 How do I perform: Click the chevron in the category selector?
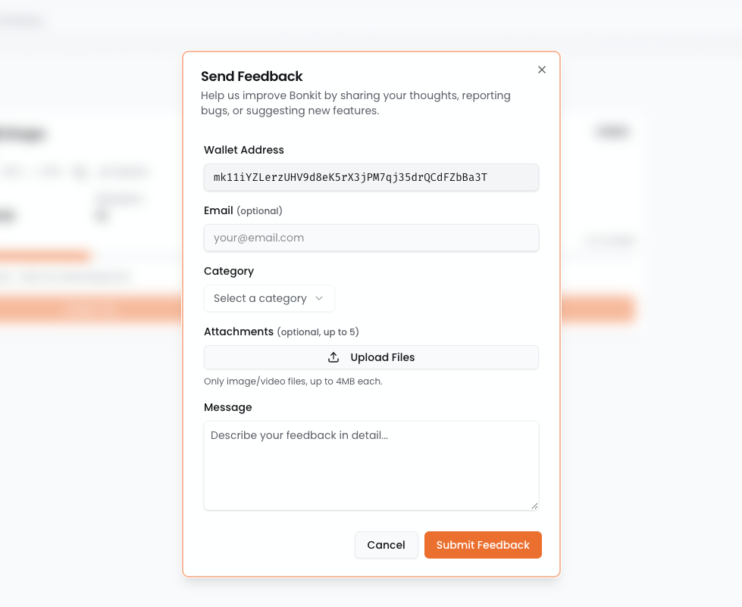(x=319, y=298)
